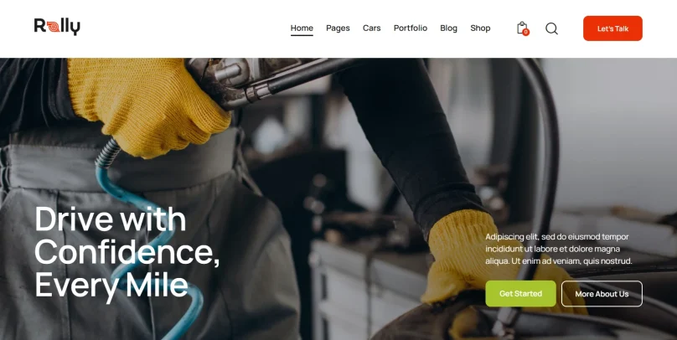Click the green Get Started button

click(x=520, y=293)
